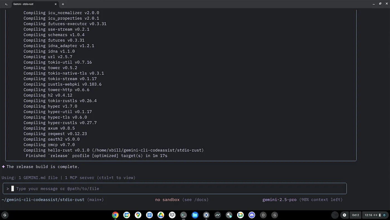Open the recent screenshot thumbnail in shelf
The height and width of the screenshot is (220, 390).
point(335,215)
